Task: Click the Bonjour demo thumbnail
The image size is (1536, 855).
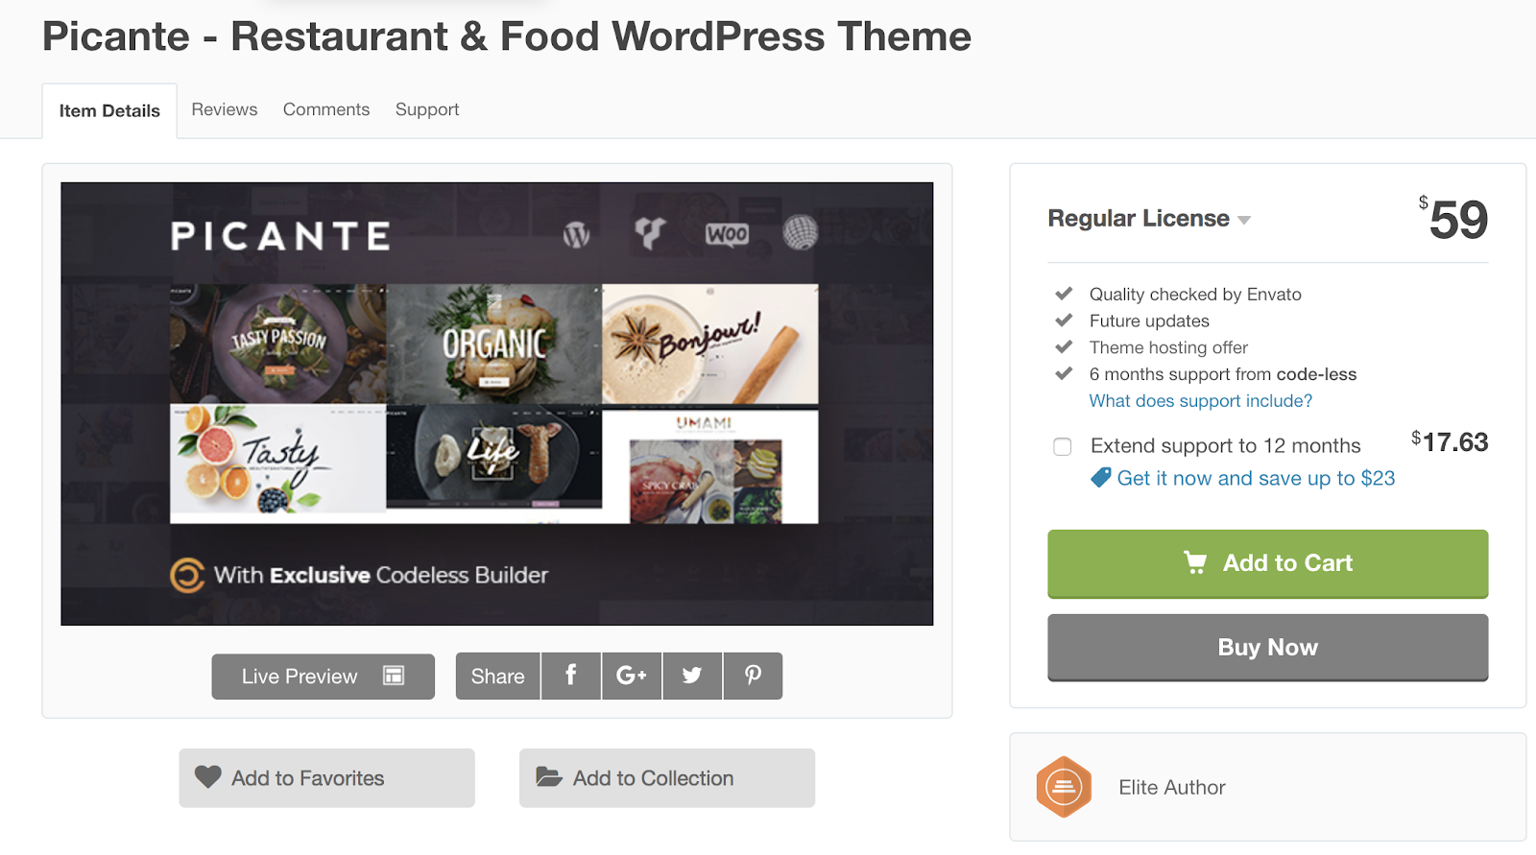Action: coord(710,344)
